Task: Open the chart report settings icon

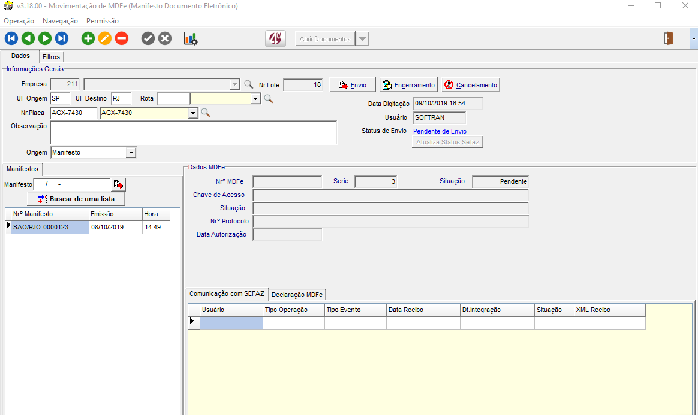Action: coord(191,38)
